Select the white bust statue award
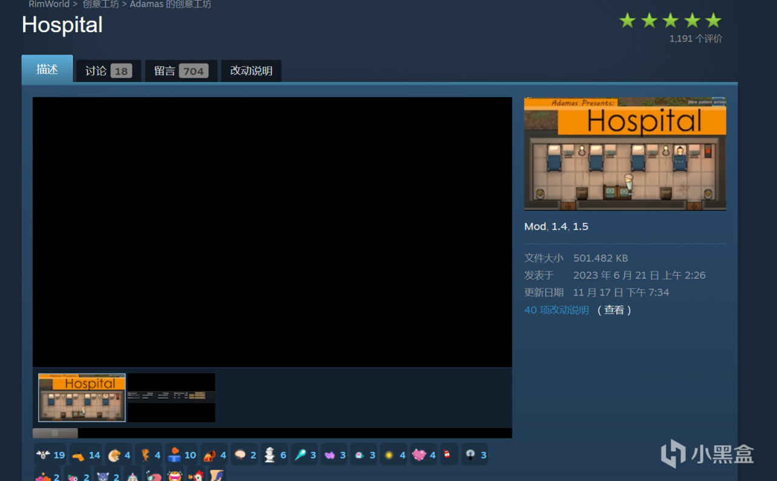The image size is (777, 481). pos(274,454)
